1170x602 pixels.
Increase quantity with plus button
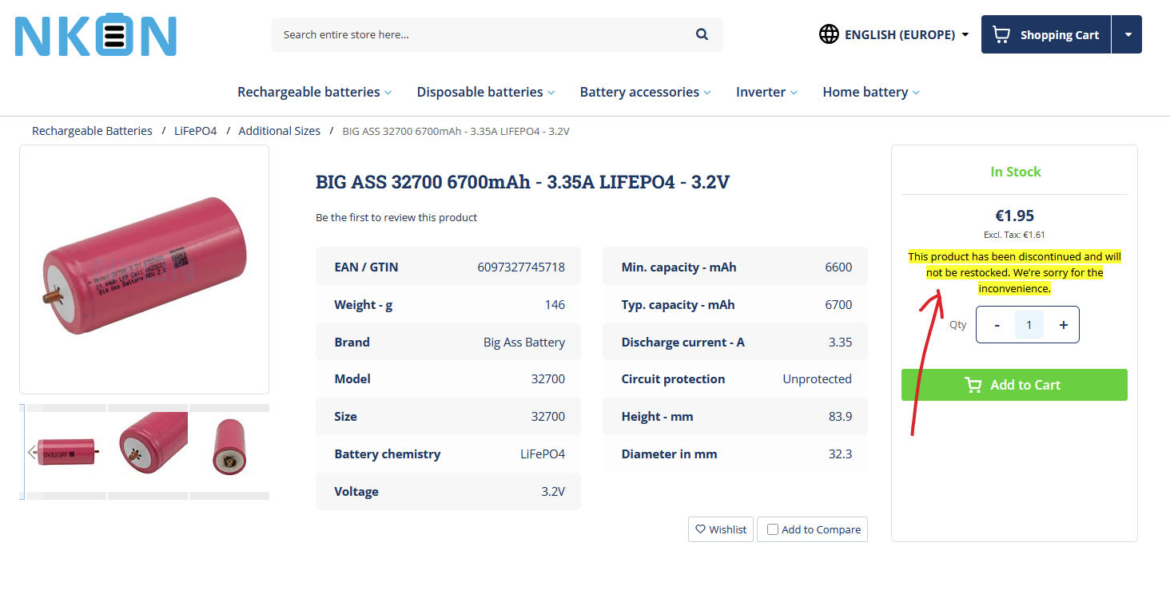point(1063,325)
